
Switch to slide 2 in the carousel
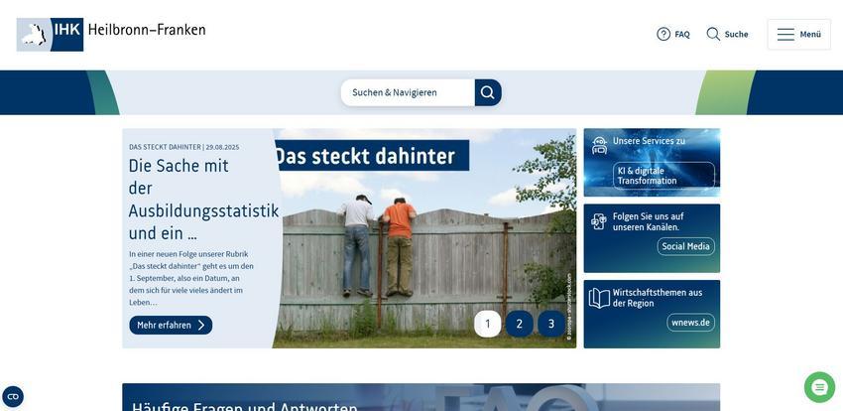coord(520,324)
